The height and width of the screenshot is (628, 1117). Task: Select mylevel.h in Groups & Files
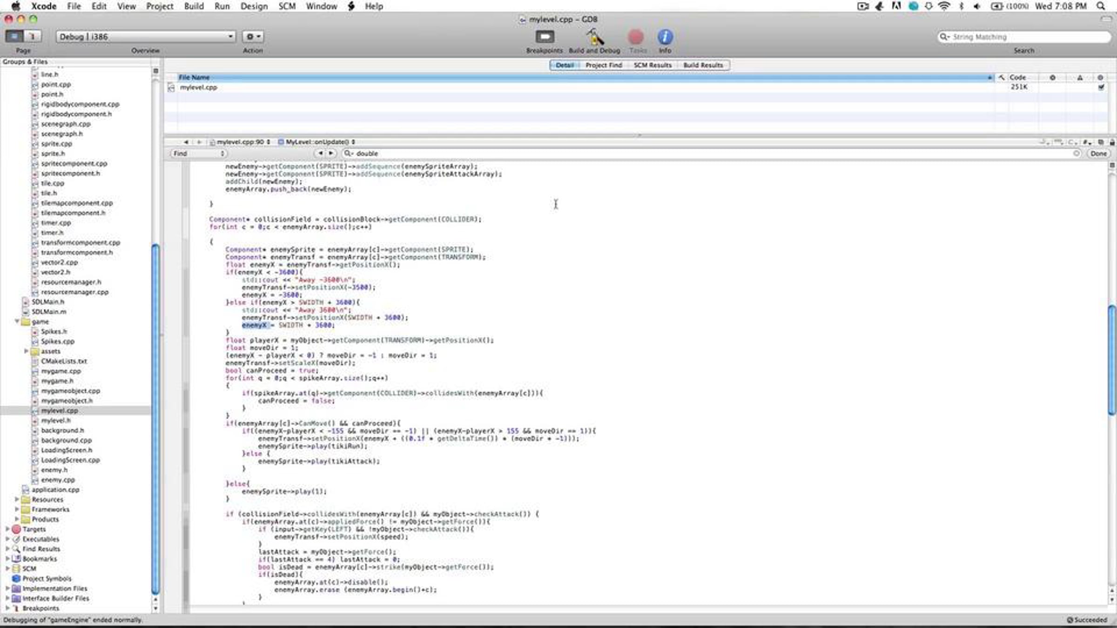56,421
